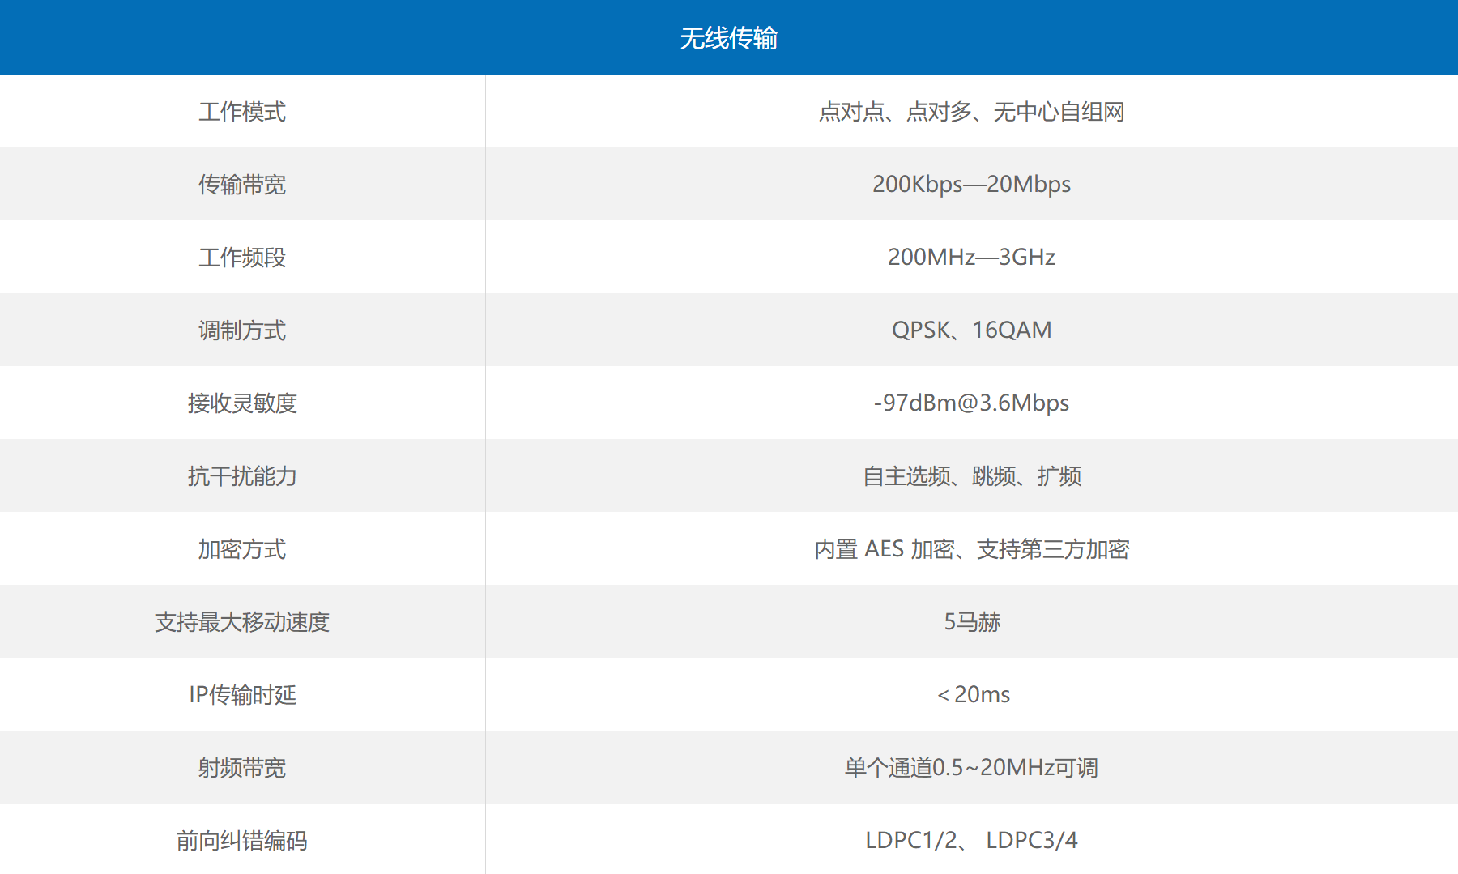Screen dimensions: 1458x874
Task: Click the QPSK、16QAM modulation value
Action: click(x=971, y=330)
